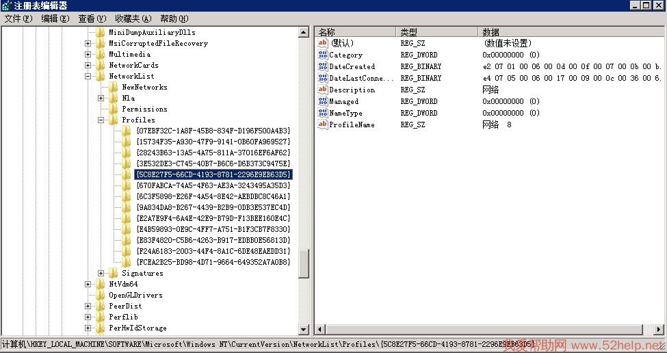The image size is (667, 353).
Task: Click value pane scroll right arrow
Action: point(659,329)
